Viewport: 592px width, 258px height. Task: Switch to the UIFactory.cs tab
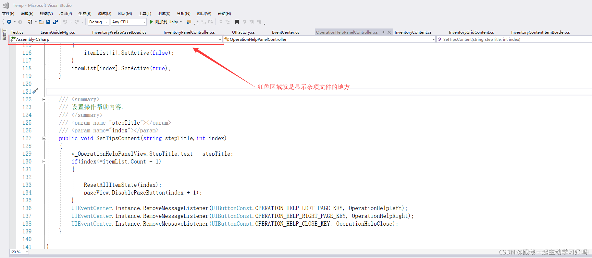click(243, 32)
